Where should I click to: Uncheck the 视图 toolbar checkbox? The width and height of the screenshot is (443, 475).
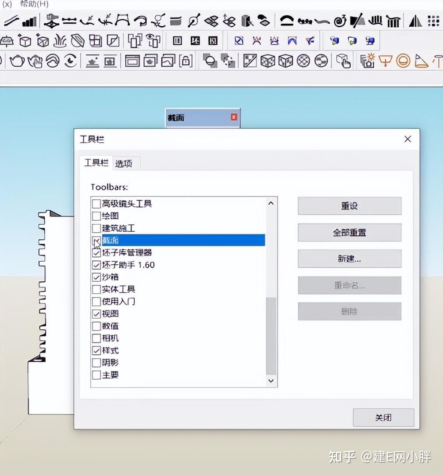[96, 314]
